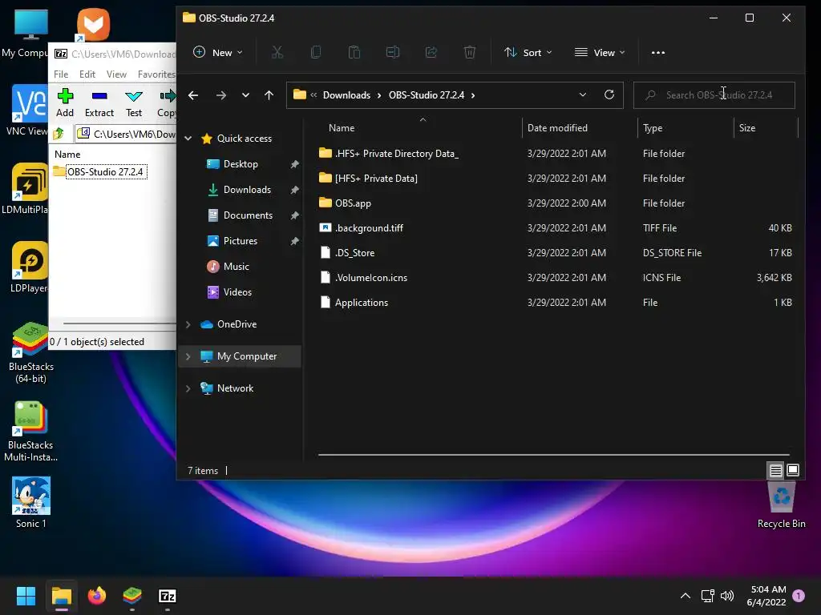Select Downloads in Quick access
821x615 pixels.
pyautogui.click(x=247, y=190)
